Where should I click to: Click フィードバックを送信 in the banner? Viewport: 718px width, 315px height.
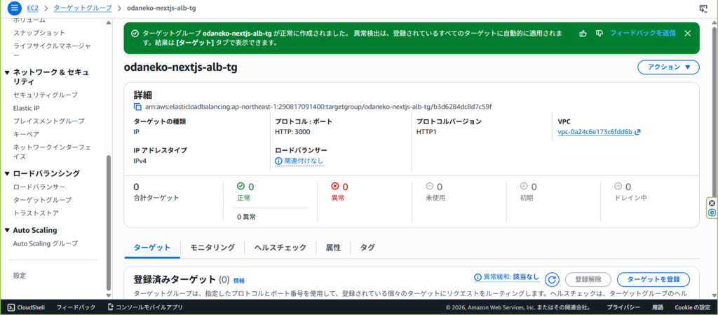tap(643, 33)
